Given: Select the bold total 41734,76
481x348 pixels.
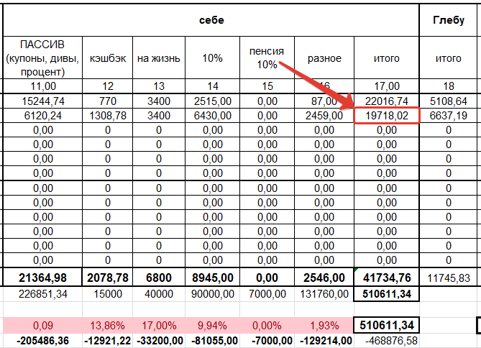Looking at the screenshot, I should click(x=387, y=278).
